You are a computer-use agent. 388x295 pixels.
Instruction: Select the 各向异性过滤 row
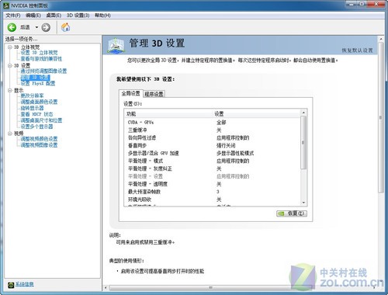coord(213,137)
